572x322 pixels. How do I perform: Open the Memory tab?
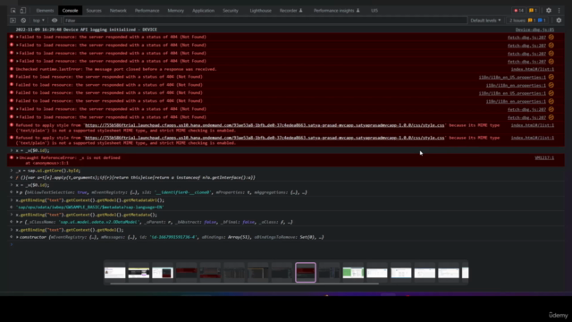175,11
